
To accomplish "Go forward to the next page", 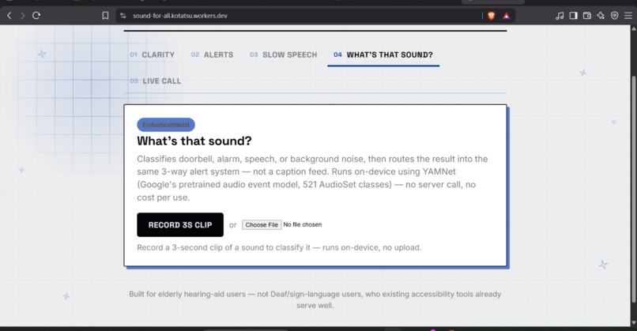I will (x=23, y=16).
